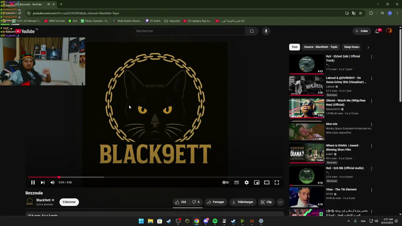Open Where is DIANA video title
The image size is (402, 226).
(342, 148)
